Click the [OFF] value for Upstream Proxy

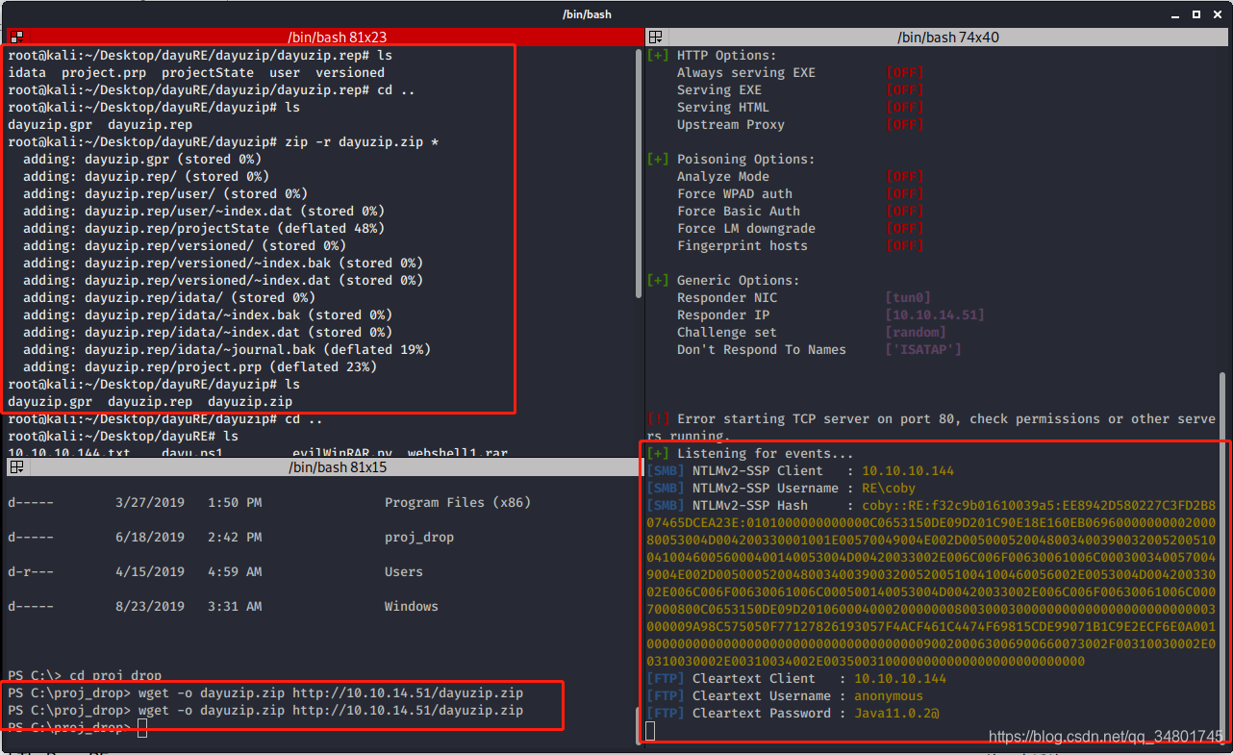point(904,125)
